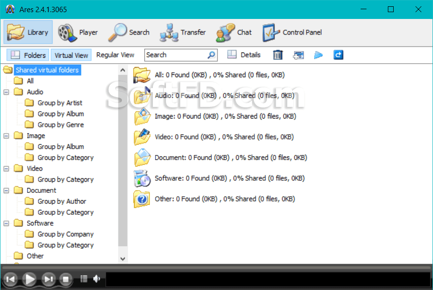This screenshot has height=290, width=433.
Task: Click the Other question-mark folder icon
Action: [142, 199]
